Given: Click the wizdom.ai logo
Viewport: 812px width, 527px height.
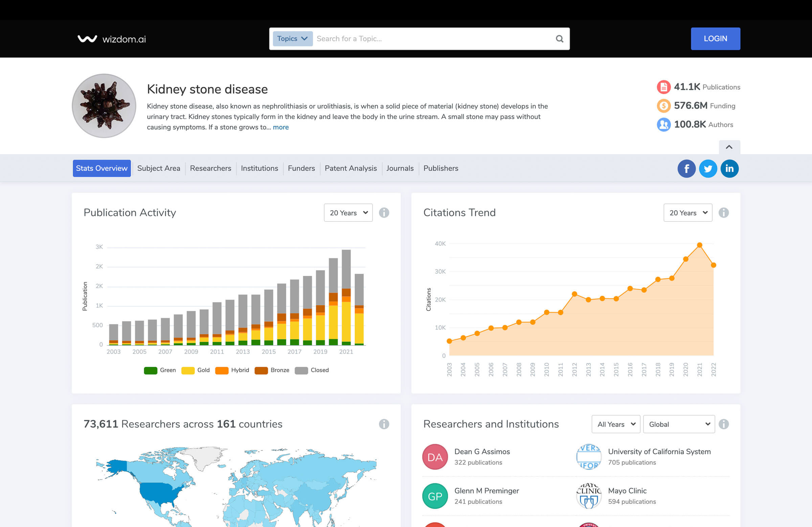Looking at the screenshot, I should [112, 39].
